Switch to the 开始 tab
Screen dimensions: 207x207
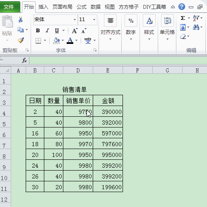coord(29,7)
